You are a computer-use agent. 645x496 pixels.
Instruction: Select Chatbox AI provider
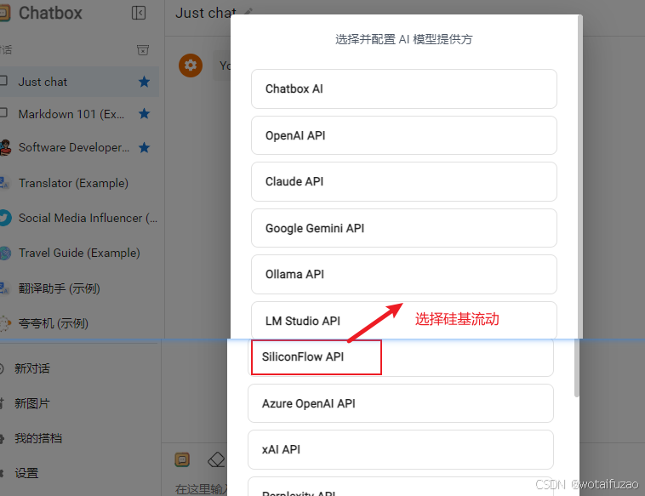pos(404,88)
